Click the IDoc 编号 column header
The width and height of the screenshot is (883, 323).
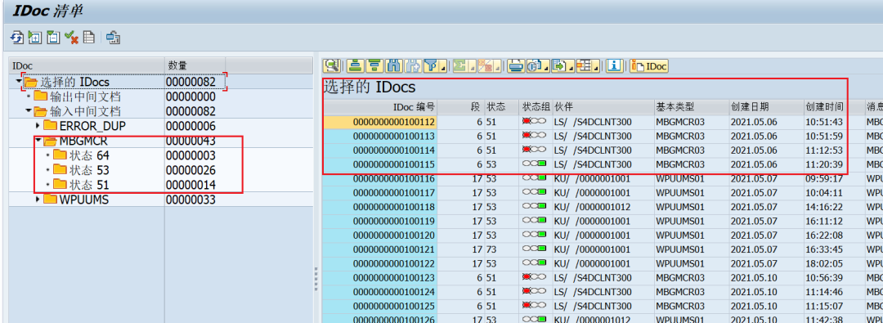(x=380, y=107)
